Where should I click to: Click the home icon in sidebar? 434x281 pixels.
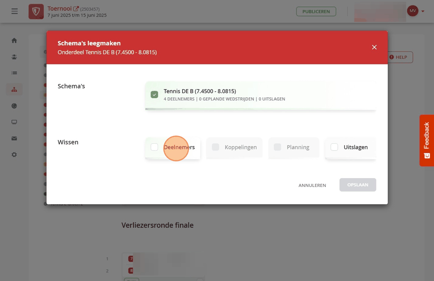(14, 41)
